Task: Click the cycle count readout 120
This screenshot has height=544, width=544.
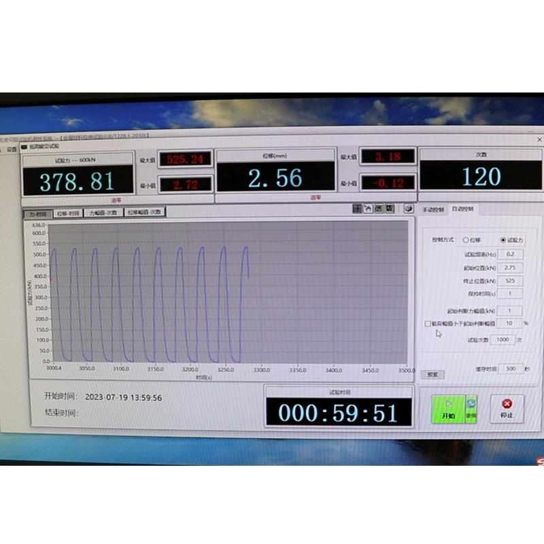Action: tap(481, 176)
